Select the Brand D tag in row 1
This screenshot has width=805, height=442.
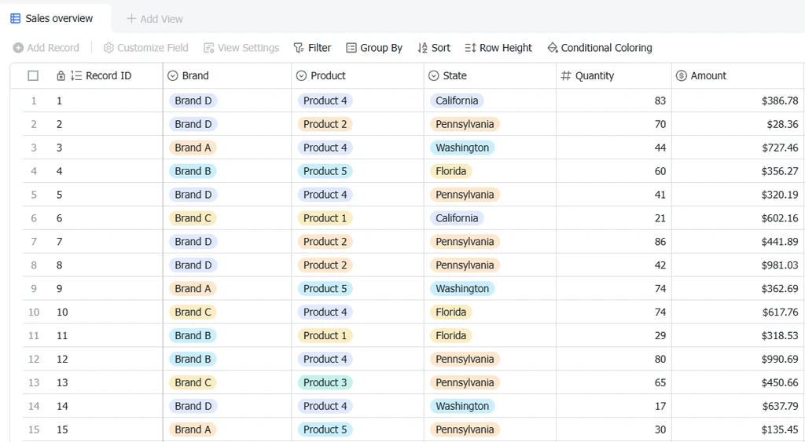193,100
